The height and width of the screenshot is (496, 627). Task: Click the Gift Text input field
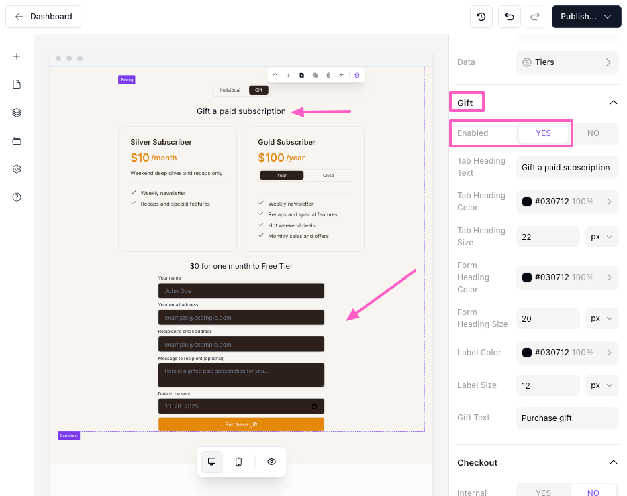pyautogui.click(x=567, y=418)
